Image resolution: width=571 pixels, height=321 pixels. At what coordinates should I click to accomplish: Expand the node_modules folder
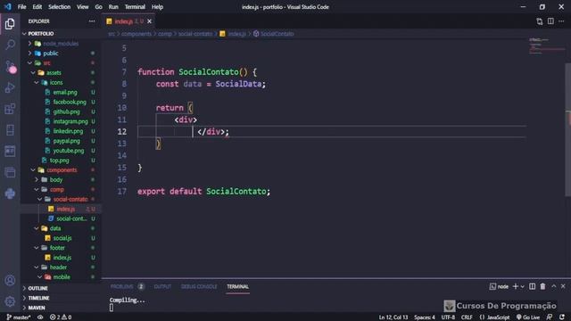point(62,44)
